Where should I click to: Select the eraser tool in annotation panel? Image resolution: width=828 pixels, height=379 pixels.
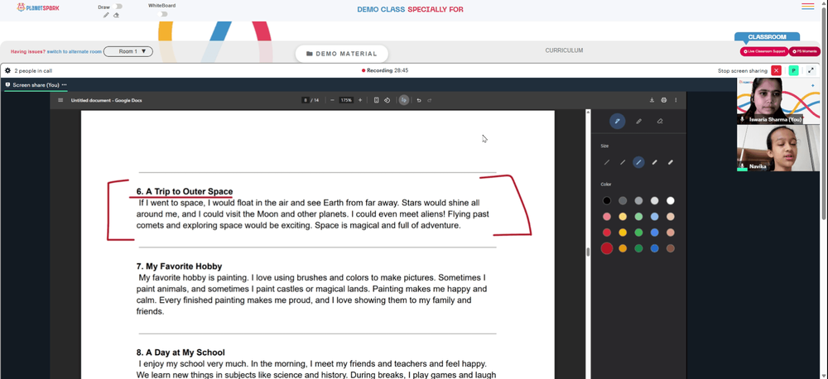click(x=660, y=122)
